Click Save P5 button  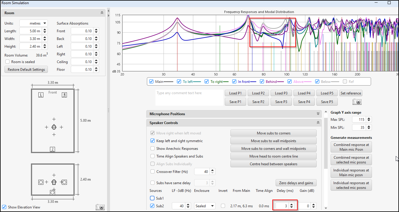[x=327, y=102]
